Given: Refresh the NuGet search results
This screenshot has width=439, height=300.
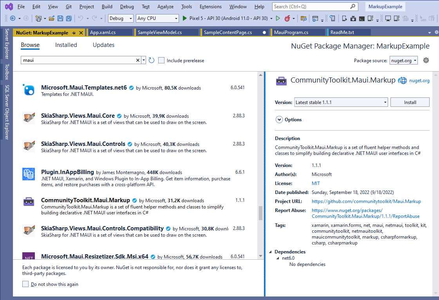Looking at the screenshot, I should 152,60.
